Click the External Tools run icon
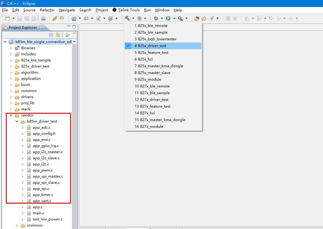 [x=180, y=18]
